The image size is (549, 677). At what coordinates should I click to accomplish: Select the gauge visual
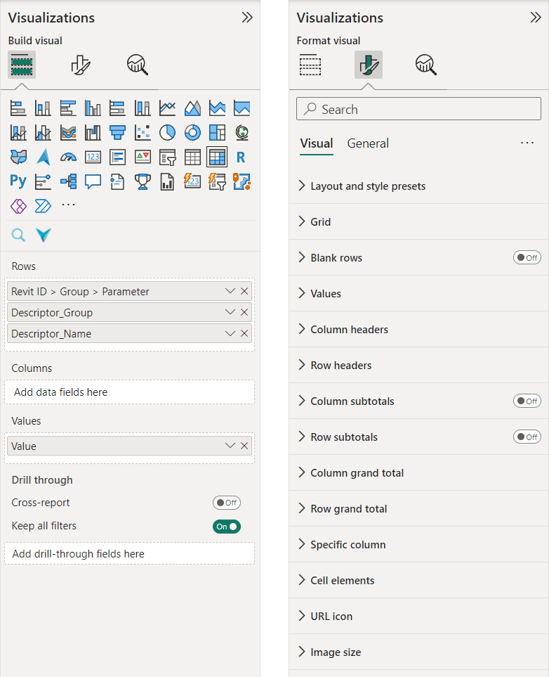[x=68, y=157]
